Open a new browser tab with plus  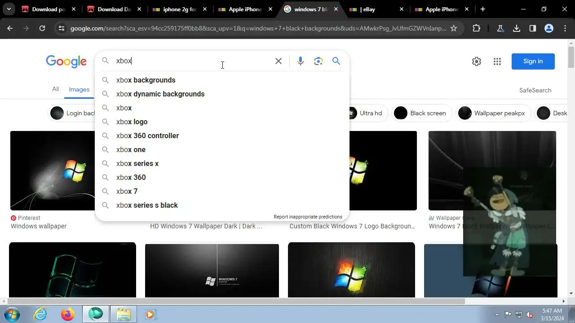tap(483, 9)
